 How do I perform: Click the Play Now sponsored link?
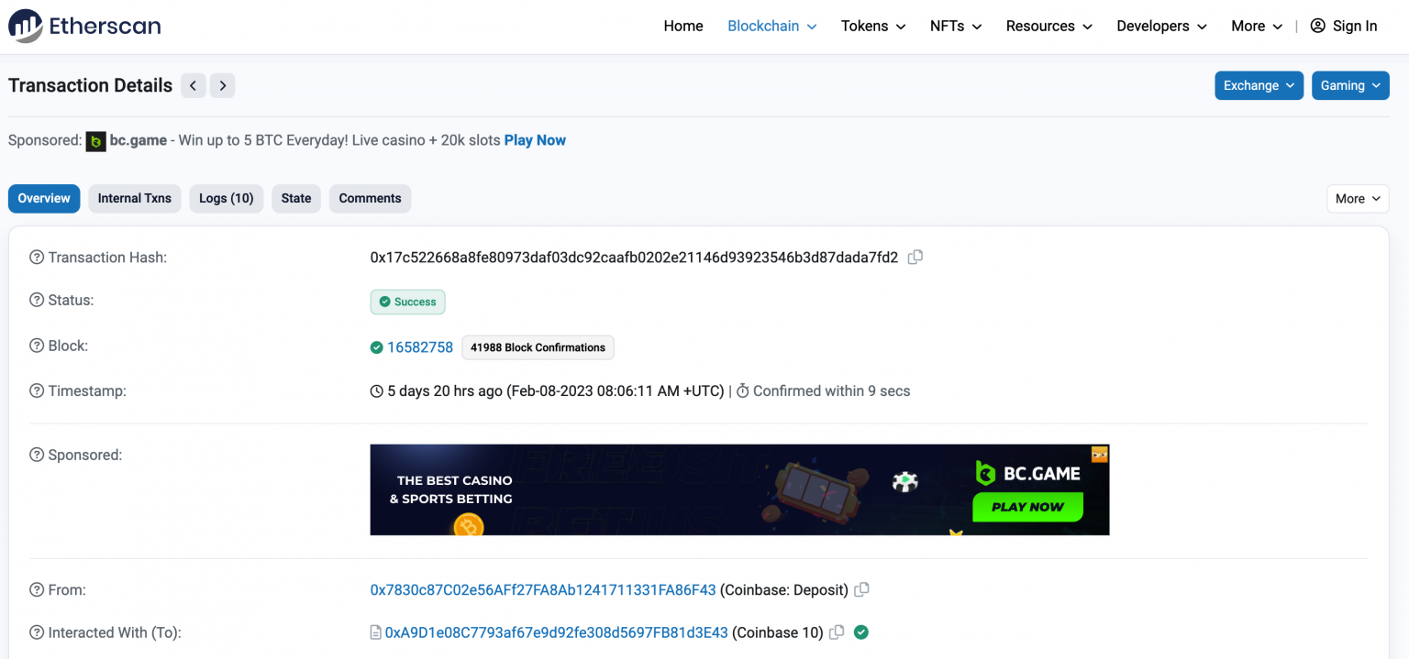(x=535, y=140)
